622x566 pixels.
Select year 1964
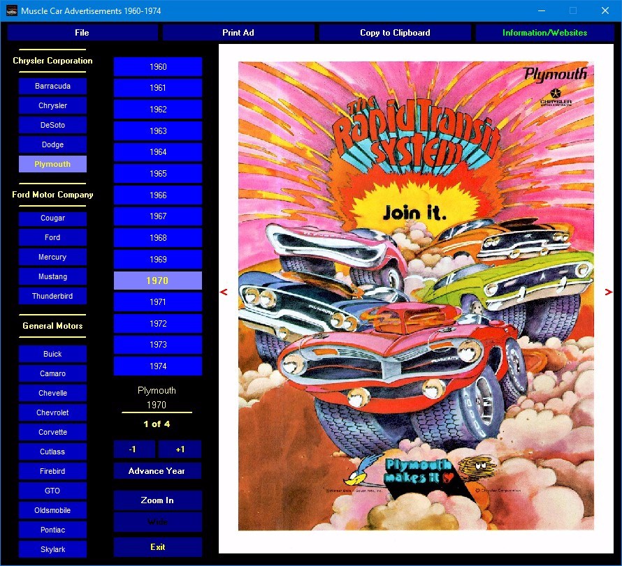(158, 152)
